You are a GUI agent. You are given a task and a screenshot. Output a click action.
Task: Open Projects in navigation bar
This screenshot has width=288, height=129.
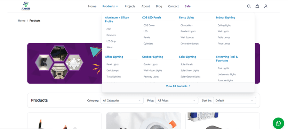[x=130, y=6]
